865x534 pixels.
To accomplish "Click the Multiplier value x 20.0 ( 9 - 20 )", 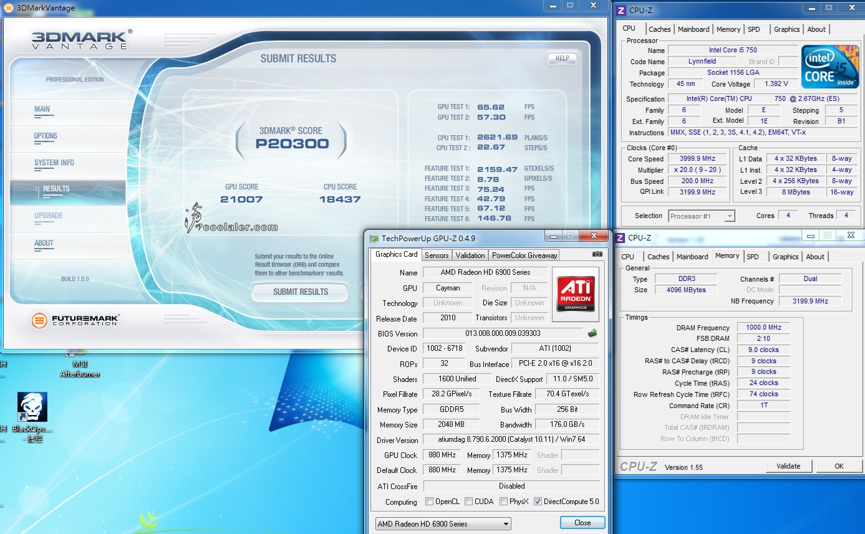I will click(698, 170).
